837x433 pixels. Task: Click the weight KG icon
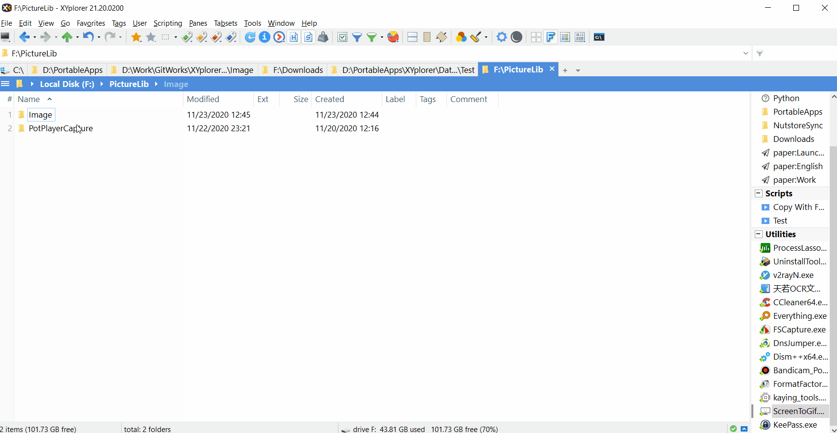click(323, 37)
